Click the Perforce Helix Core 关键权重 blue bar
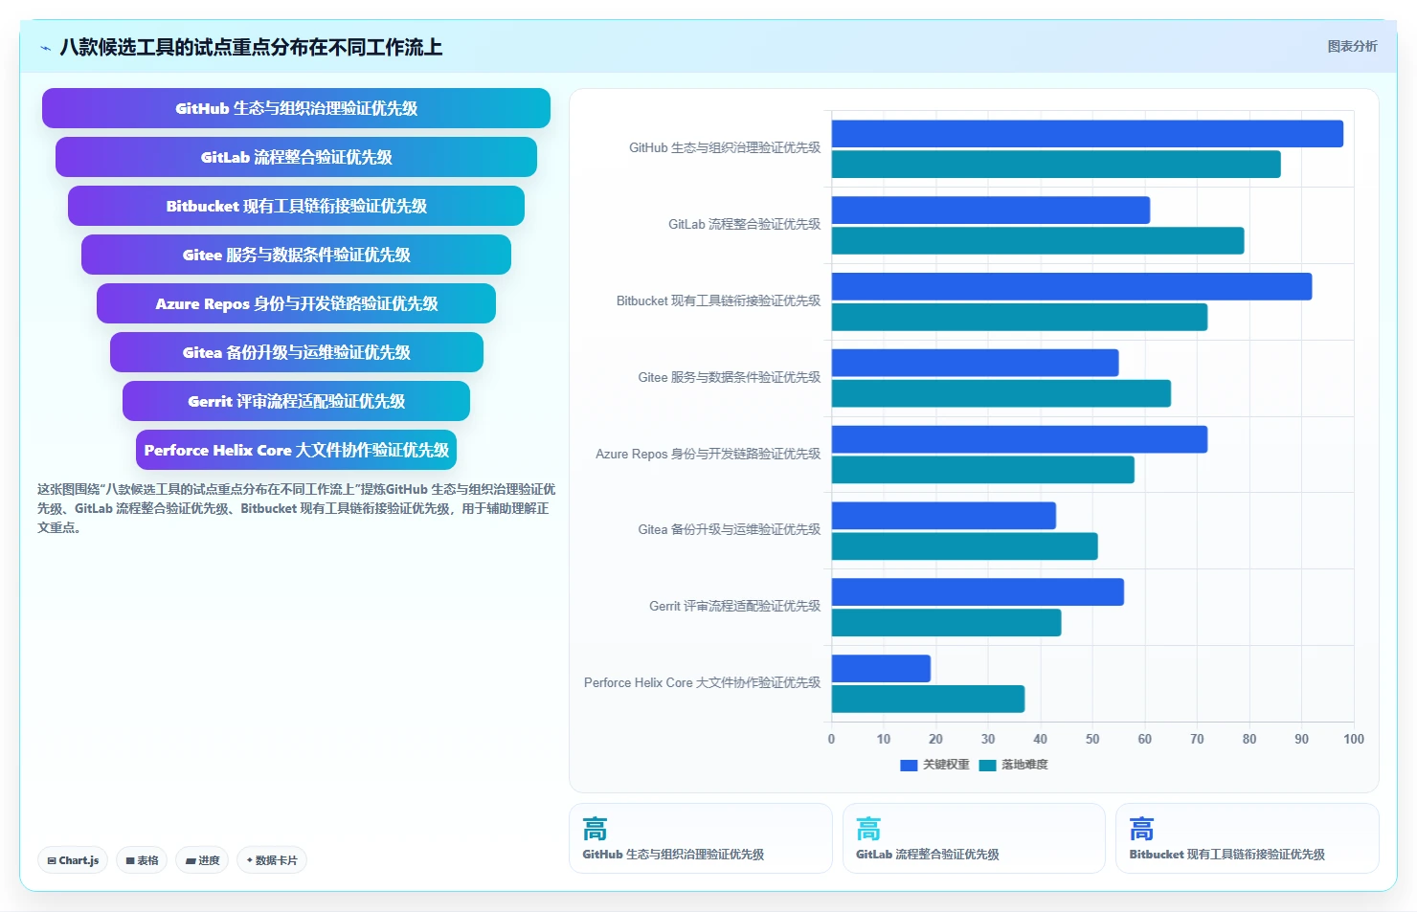 click(x=881, y=669)
